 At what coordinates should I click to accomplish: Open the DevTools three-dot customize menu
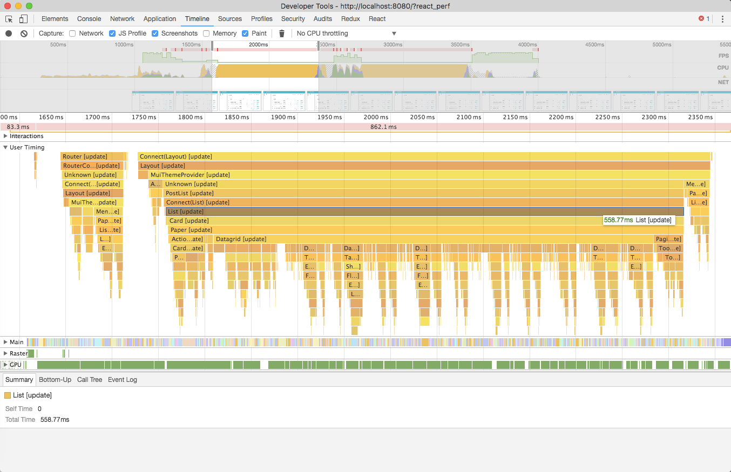tap(722, 19)
